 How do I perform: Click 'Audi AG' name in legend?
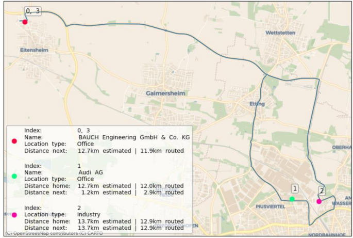(x=91, y=172)
